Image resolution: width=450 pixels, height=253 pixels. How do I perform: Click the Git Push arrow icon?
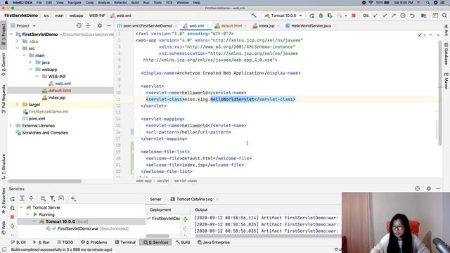point(394,15)
